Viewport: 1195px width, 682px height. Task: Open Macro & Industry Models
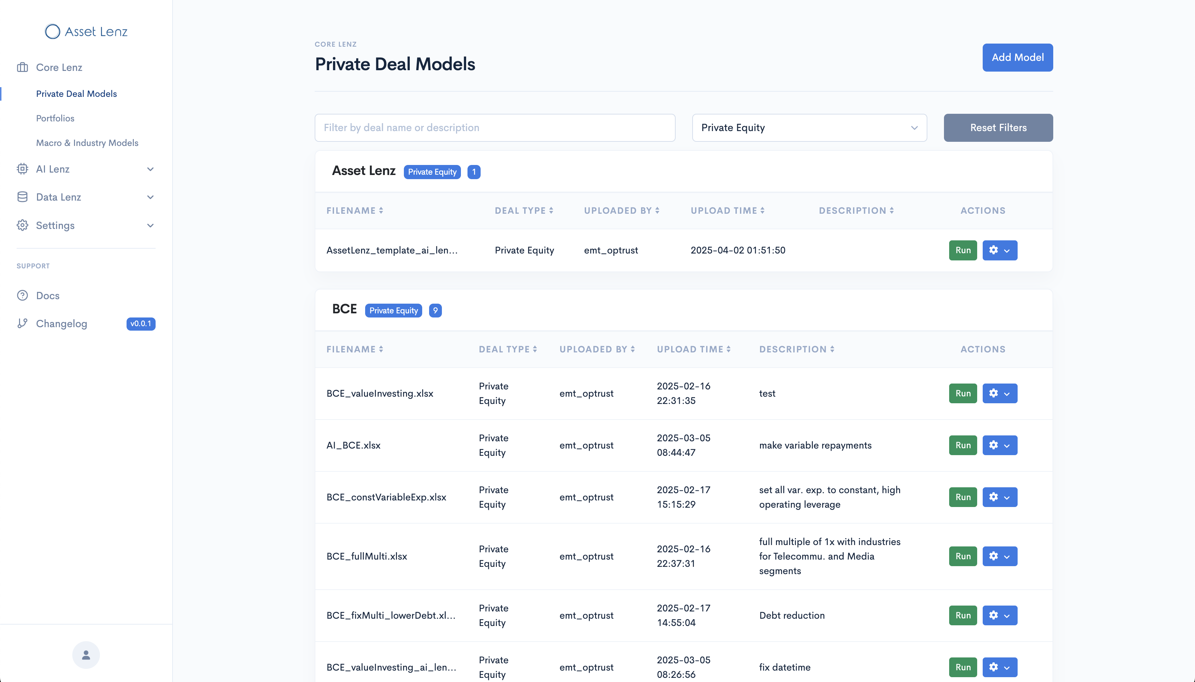coord(87,143)
